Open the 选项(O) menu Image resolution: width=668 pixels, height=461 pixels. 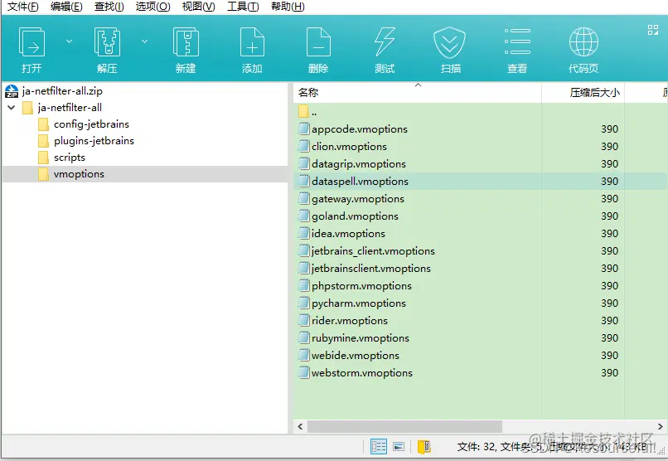pyautogui.click(x=153, y=7)
